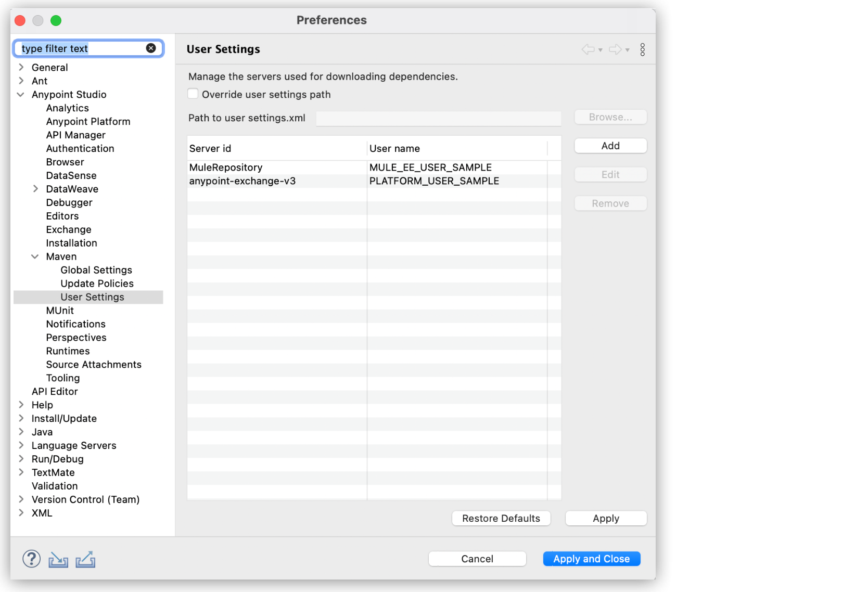Click the help question mark icon
This screenshot has height=592, width=842.
click(x=31, y=559)
